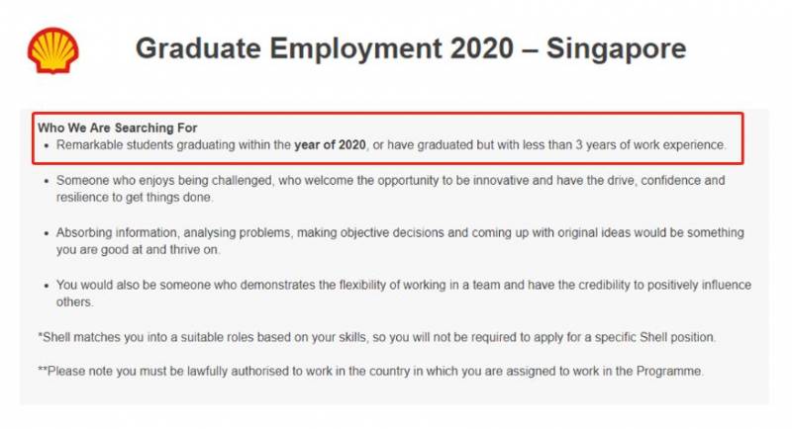Click the Graduate Employment 2020 – Singapore heading

(x=410, y=49)
